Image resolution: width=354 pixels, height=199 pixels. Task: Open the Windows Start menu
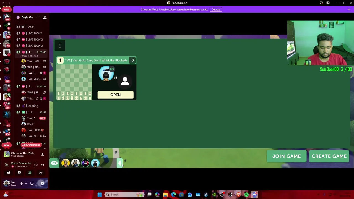tap(100, 195)
